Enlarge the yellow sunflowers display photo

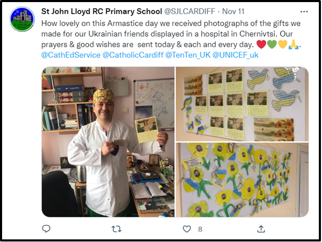coord(242,180)
